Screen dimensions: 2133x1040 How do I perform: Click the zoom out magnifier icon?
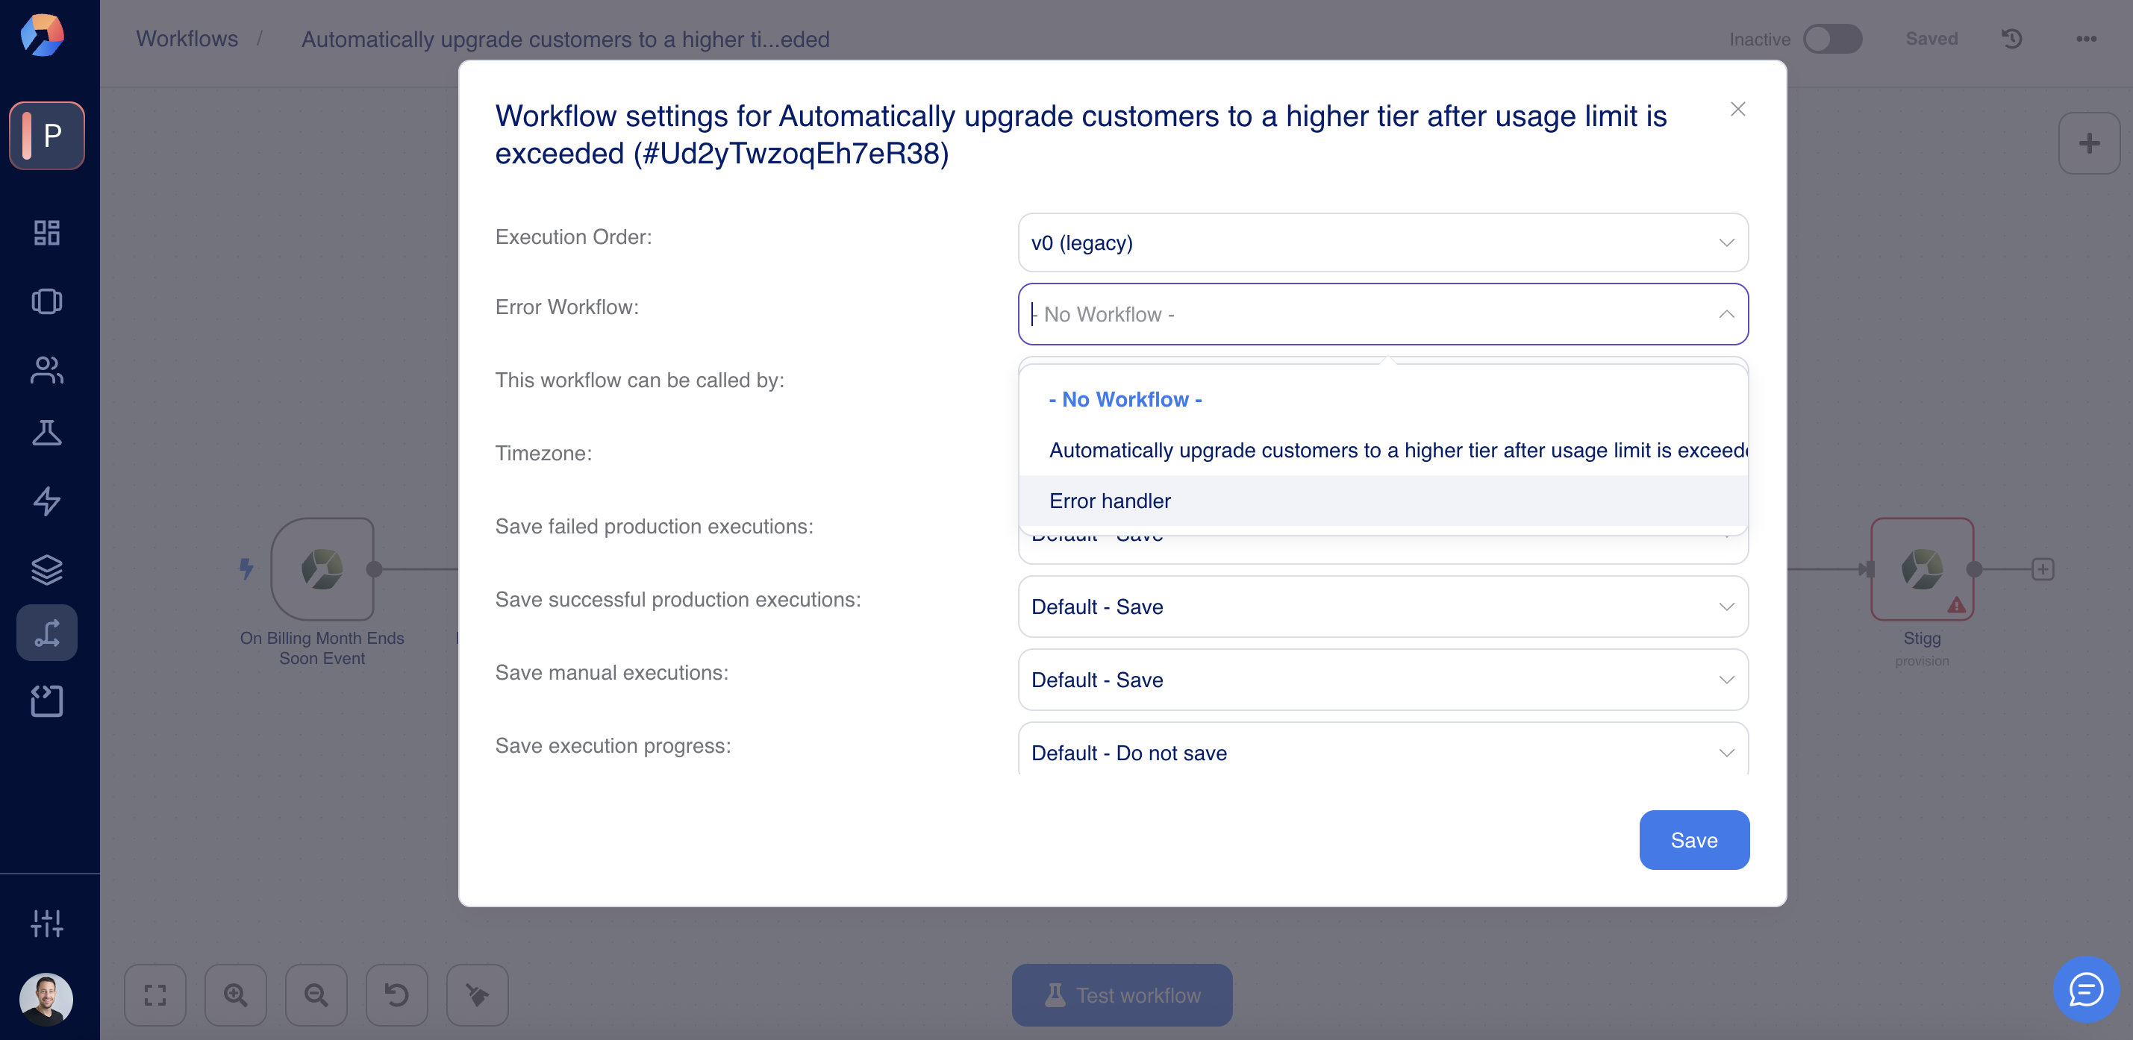click(x=316, y=994)
